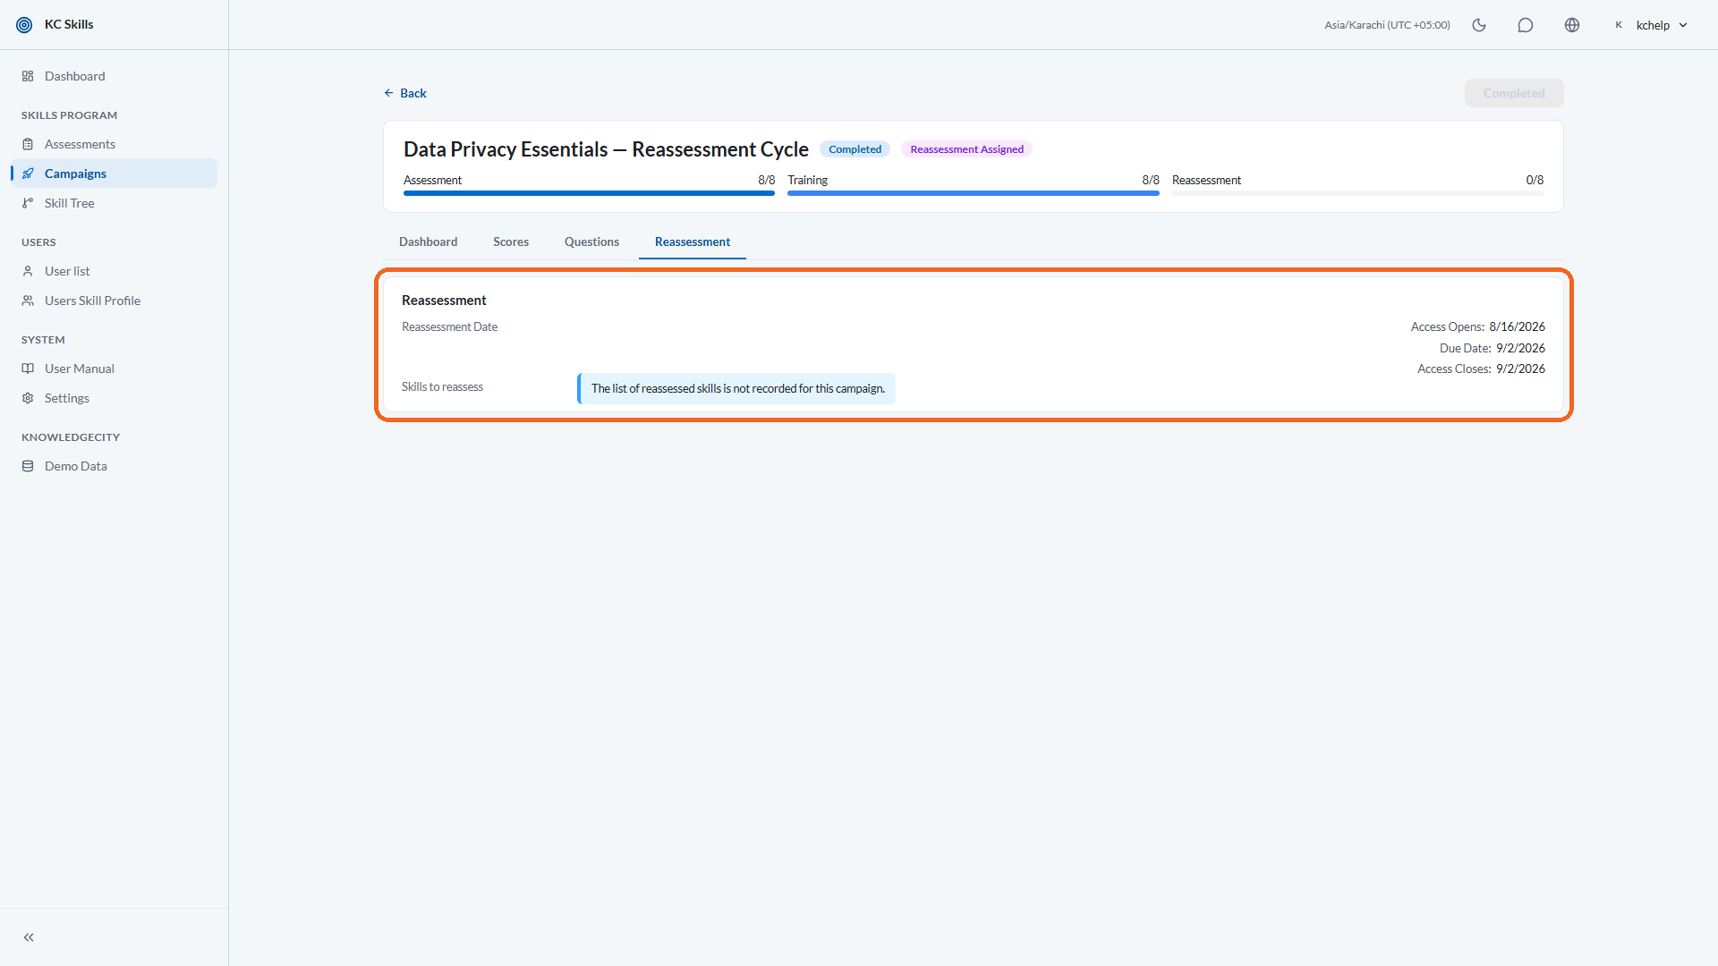
Task: Click the Due Date 9/2/2026 value
Action: click(x=1520, y=348)
